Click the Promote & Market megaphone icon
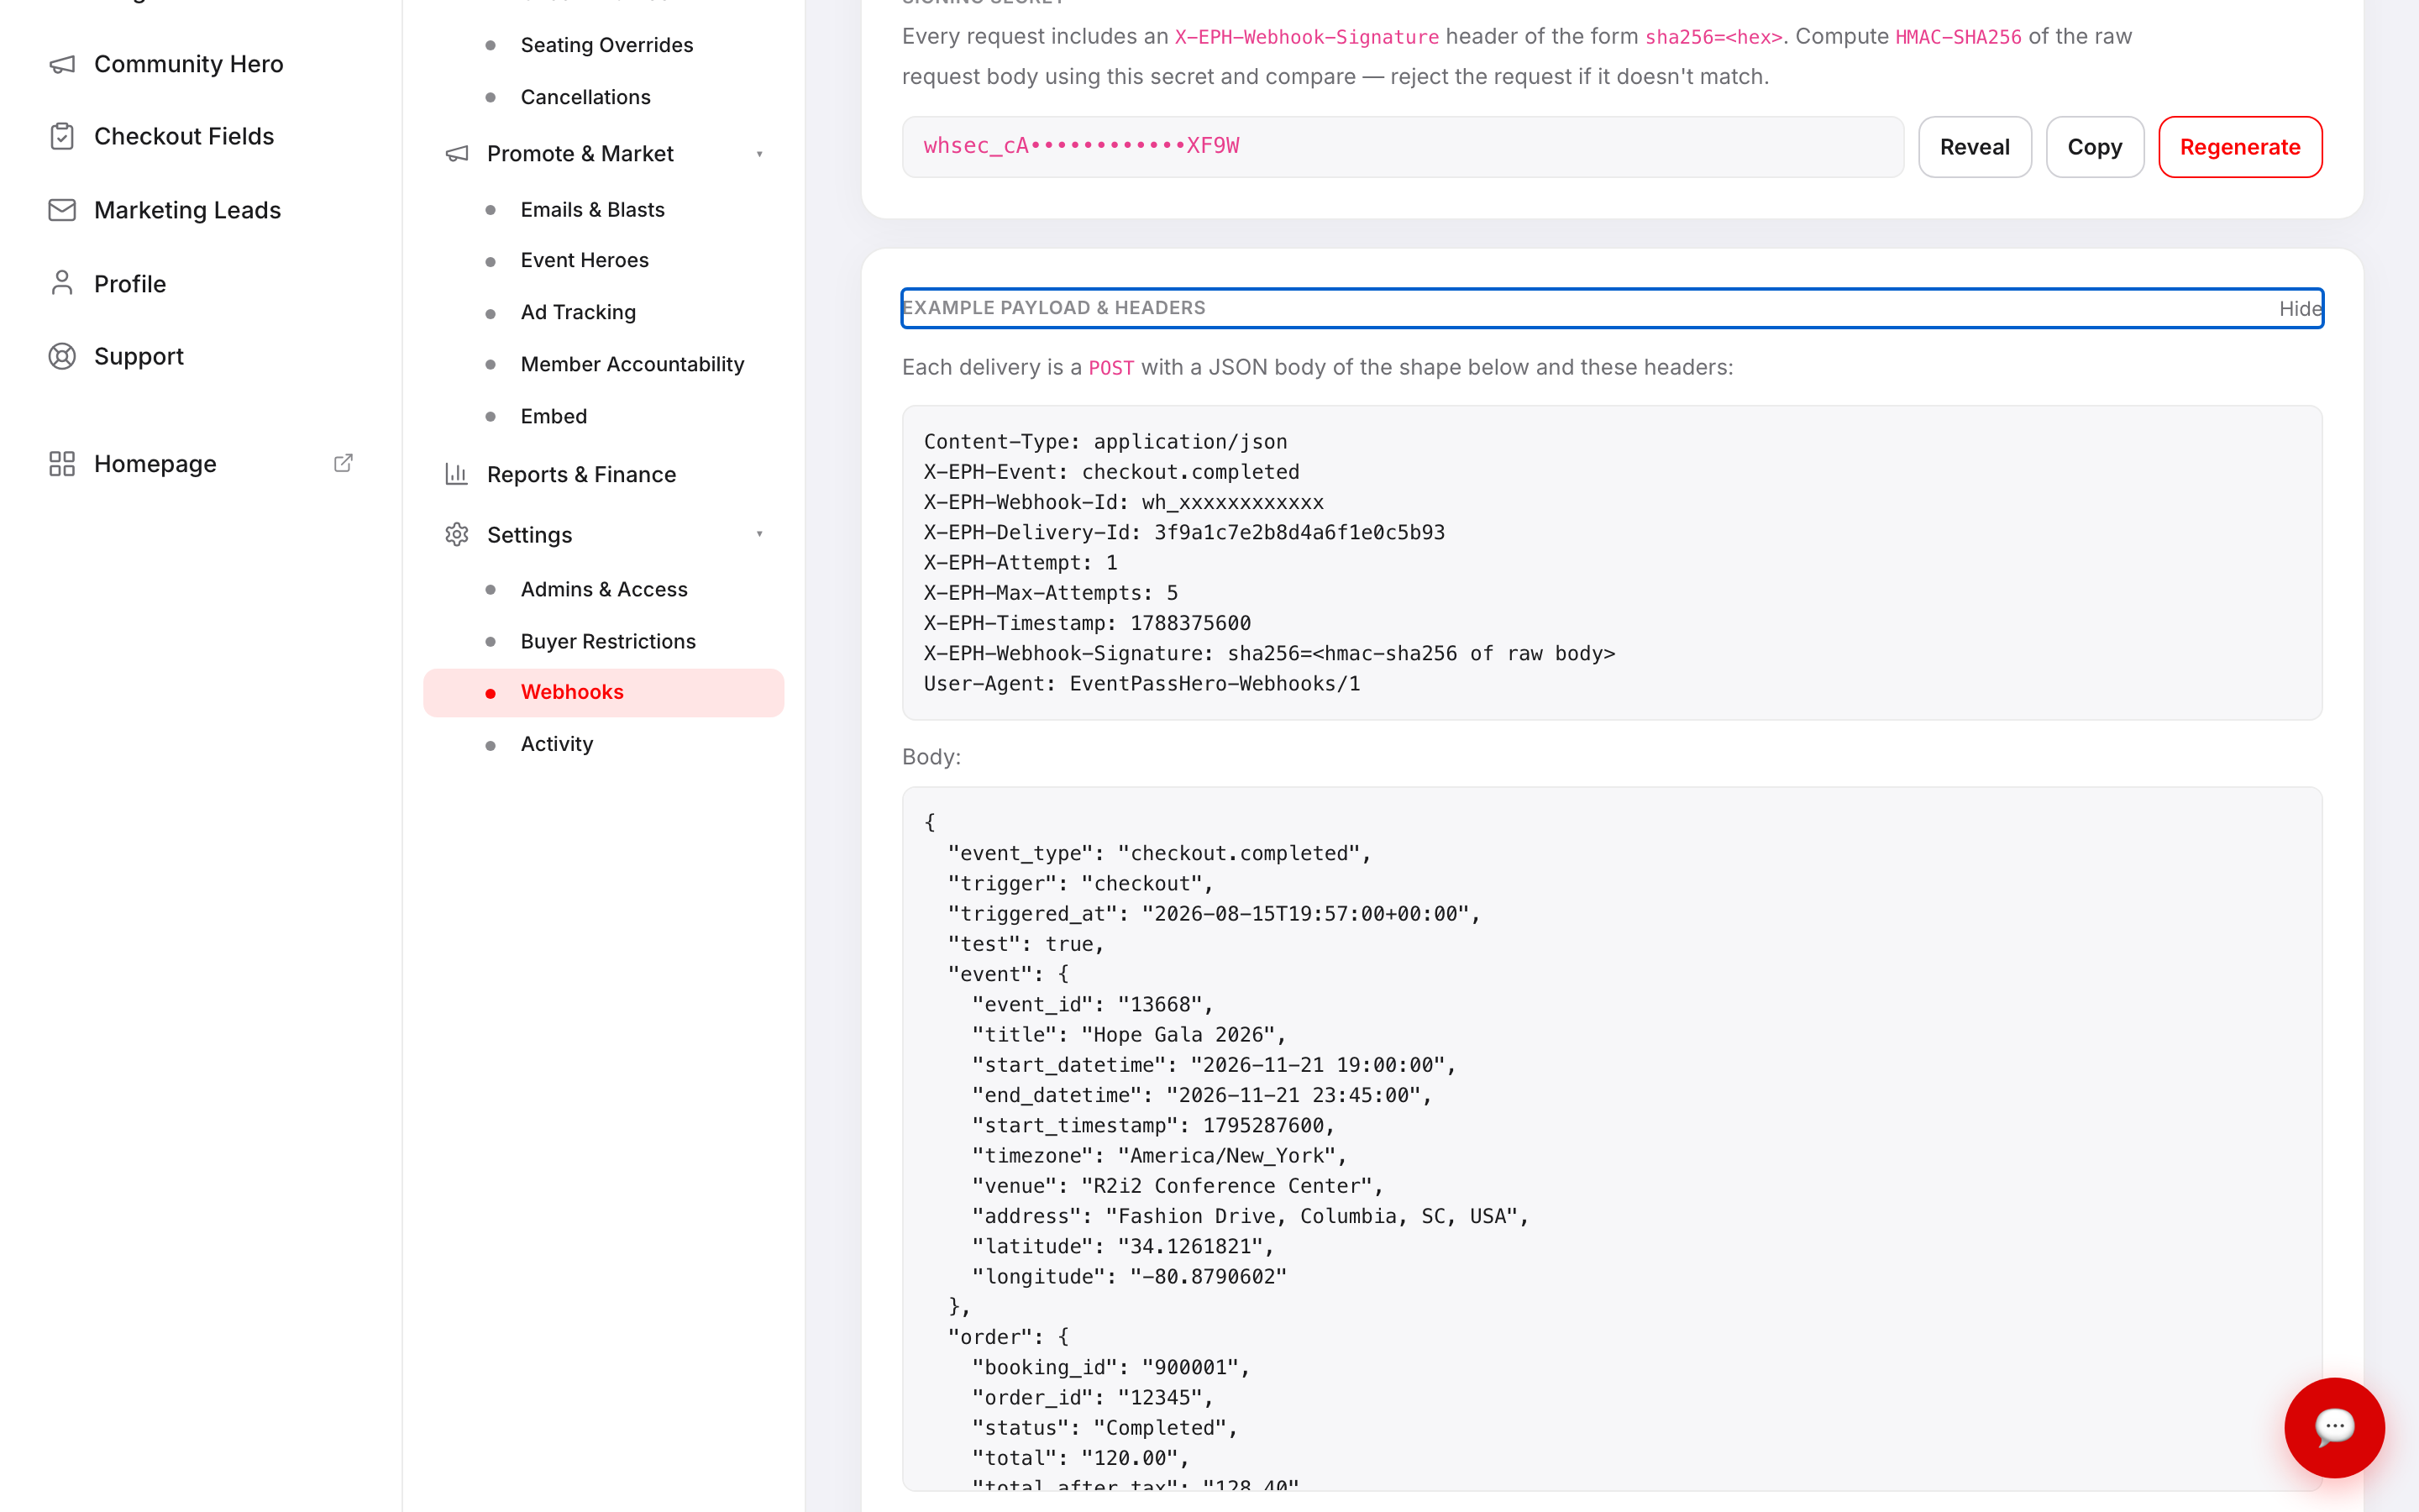Viewport: 2419px width, 1512px height. pyautogui.click(x=457, y=154)
